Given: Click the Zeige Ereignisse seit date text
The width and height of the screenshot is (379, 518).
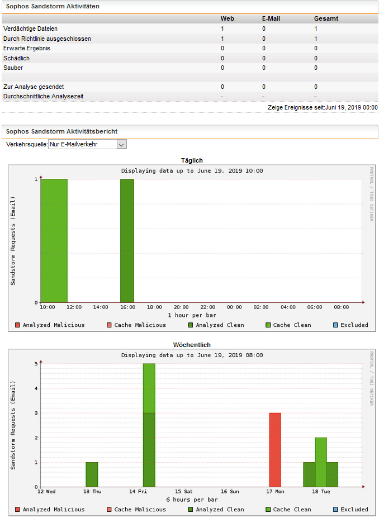Looking at the screenshot, I should 323,107.
